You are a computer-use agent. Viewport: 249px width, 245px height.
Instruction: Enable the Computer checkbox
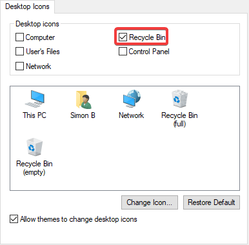[19, 37]
